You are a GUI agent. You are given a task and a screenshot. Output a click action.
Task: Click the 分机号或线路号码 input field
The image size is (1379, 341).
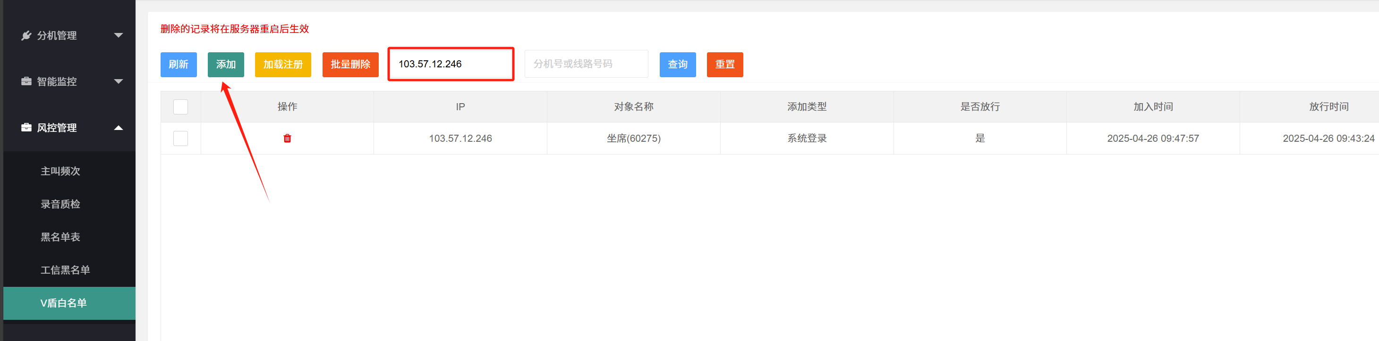coord(586,64)
